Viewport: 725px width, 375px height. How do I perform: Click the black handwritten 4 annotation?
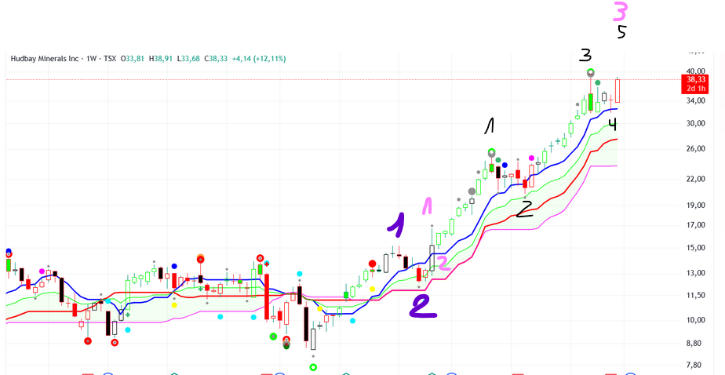click(x=613, y=124)
